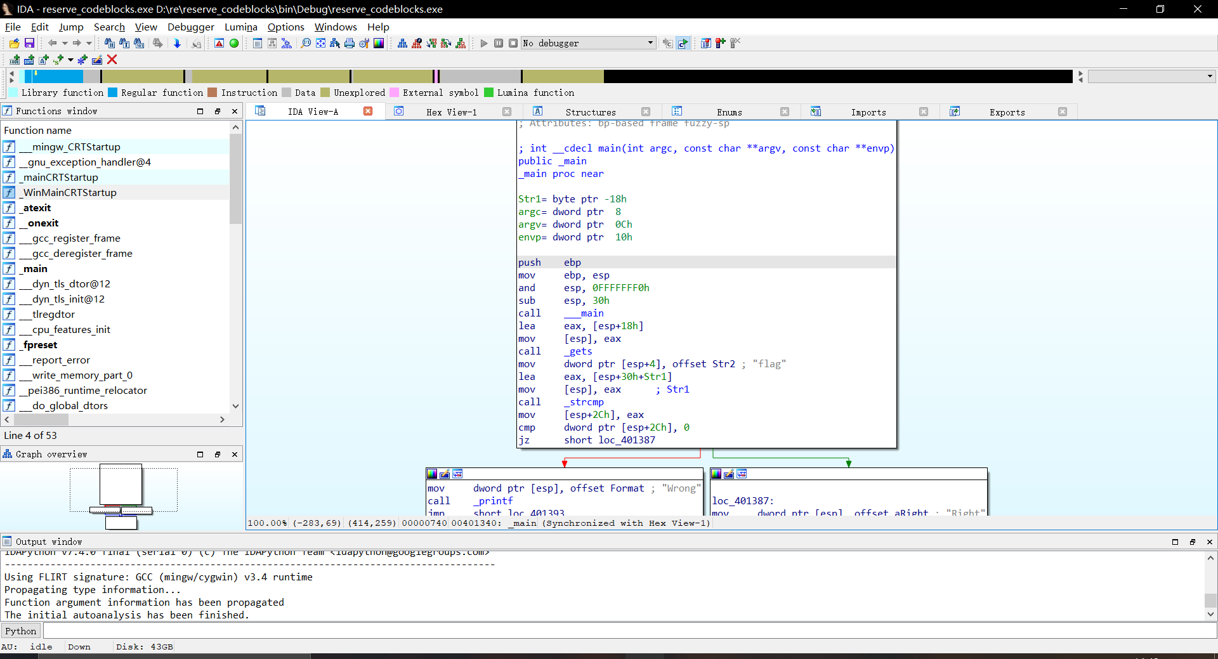Set node color in Wrong block
The height and width of the screenshot is (659, 1218).
coord(432,474)
